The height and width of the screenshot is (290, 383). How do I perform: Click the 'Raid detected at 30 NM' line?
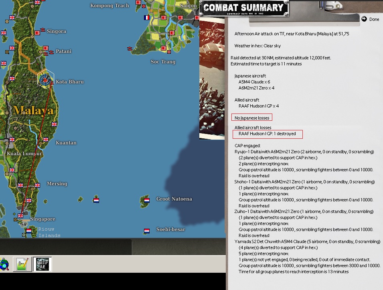(281, 58)
